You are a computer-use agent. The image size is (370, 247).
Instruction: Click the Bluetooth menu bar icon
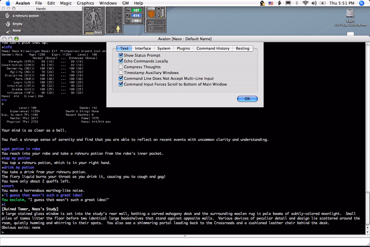pyautogui.click(x=297, y=3)
